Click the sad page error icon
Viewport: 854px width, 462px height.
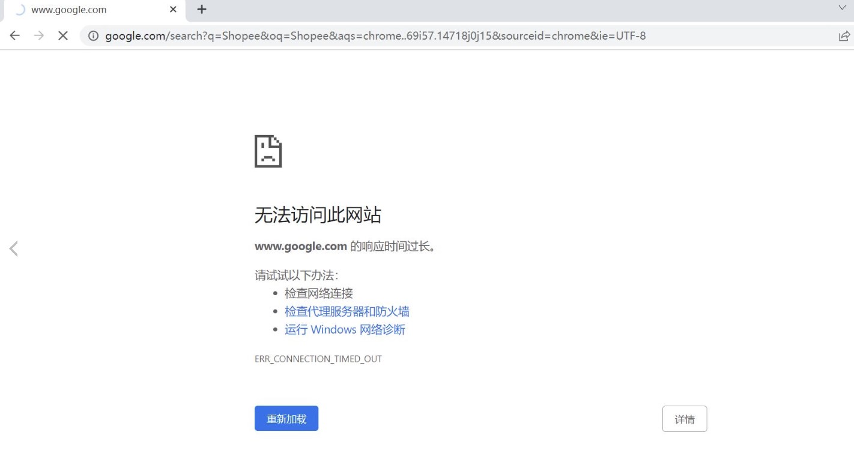coord(268,151)
